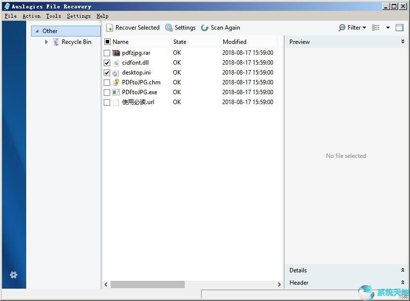This screenshot has width=410, height=301.
Task: Open the Action menu
Action: pos(31,16)
